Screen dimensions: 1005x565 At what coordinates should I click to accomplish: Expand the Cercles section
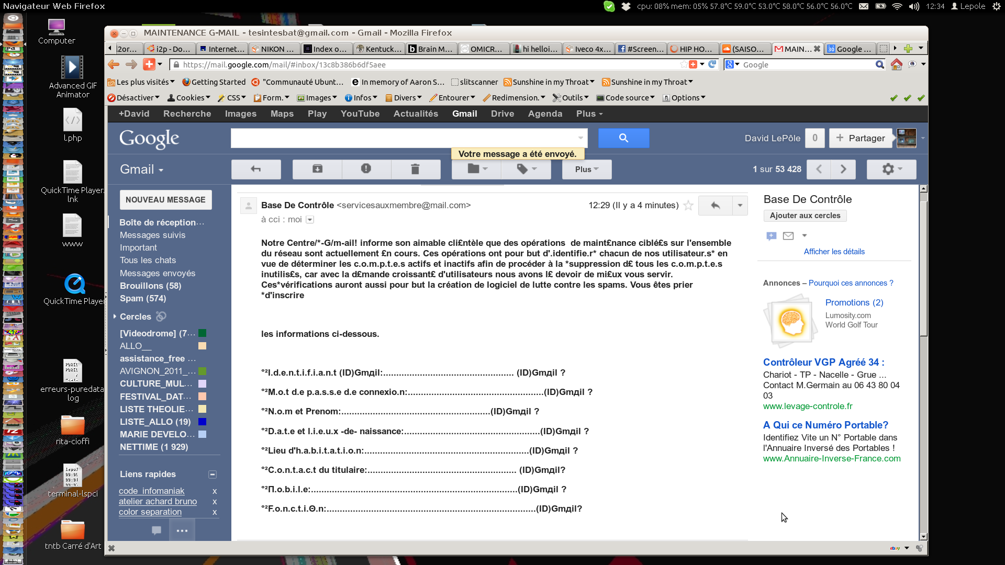(x=115, y=317)
